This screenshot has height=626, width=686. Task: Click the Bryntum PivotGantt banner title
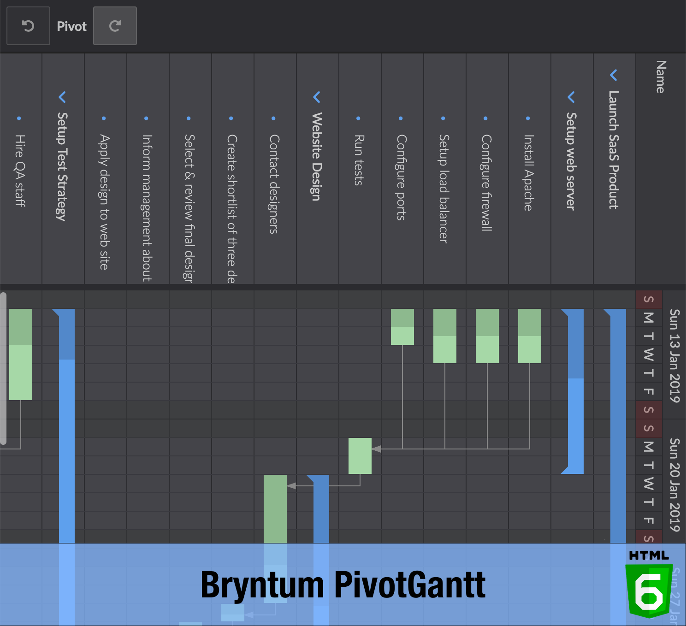click(x=343, y=585)
